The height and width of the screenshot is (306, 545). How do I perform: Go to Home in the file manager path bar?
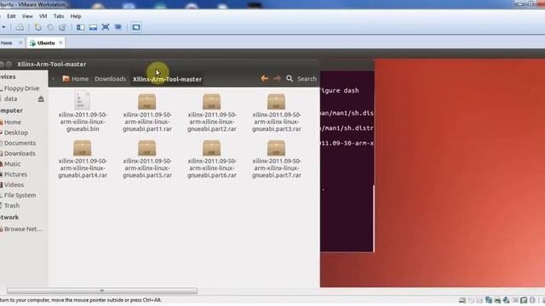[76, 79]
